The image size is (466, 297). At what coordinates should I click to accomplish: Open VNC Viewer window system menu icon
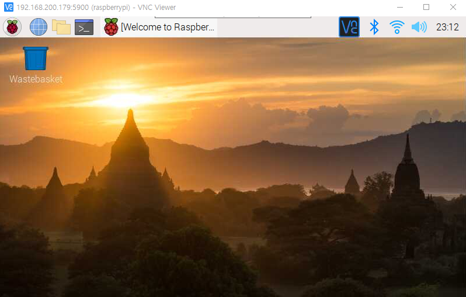tap(9, 7)
